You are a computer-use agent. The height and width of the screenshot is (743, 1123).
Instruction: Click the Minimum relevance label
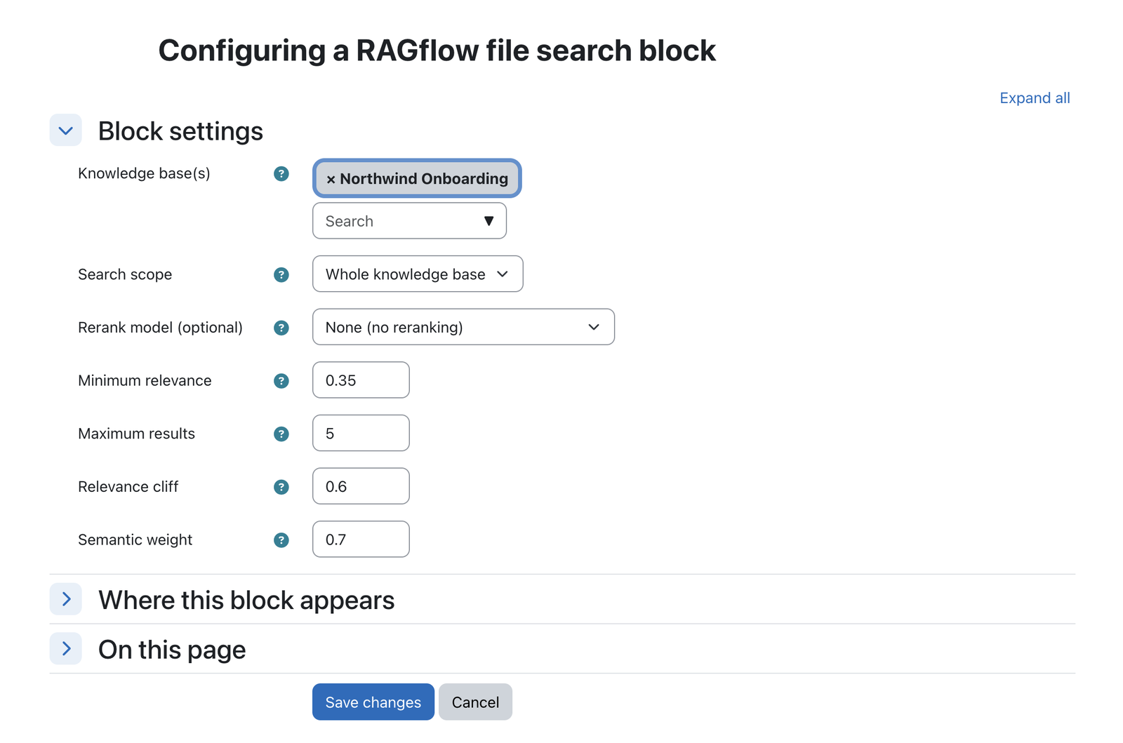[x=145, y=380]
